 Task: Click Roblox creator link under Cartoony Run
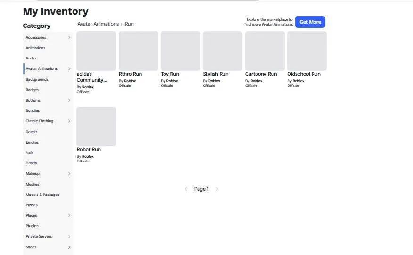click(x=256, y=81)
